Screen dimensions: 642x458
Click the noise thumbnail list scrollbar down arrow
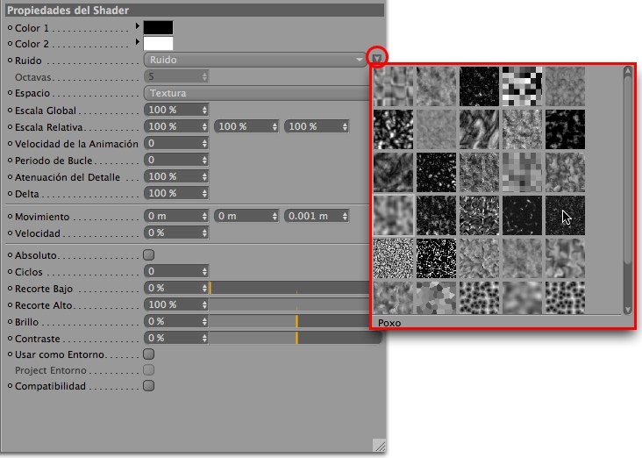click(627, 309)
